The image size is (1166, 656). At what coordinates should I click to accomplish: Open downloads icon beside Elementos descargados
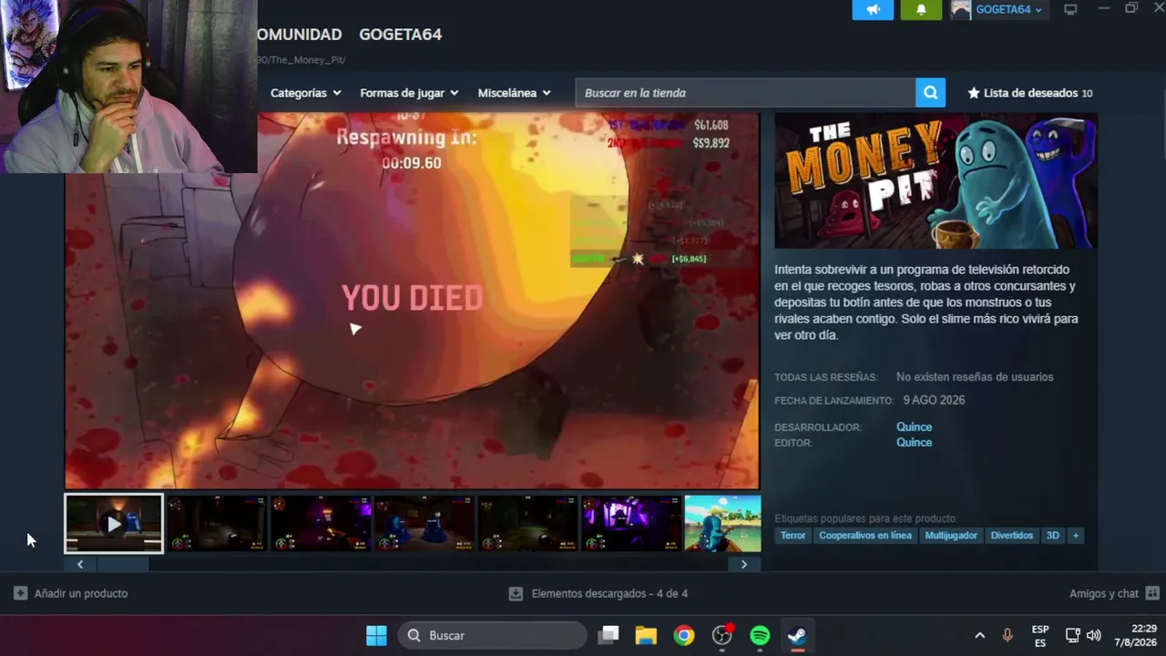(x=516, y=593)
